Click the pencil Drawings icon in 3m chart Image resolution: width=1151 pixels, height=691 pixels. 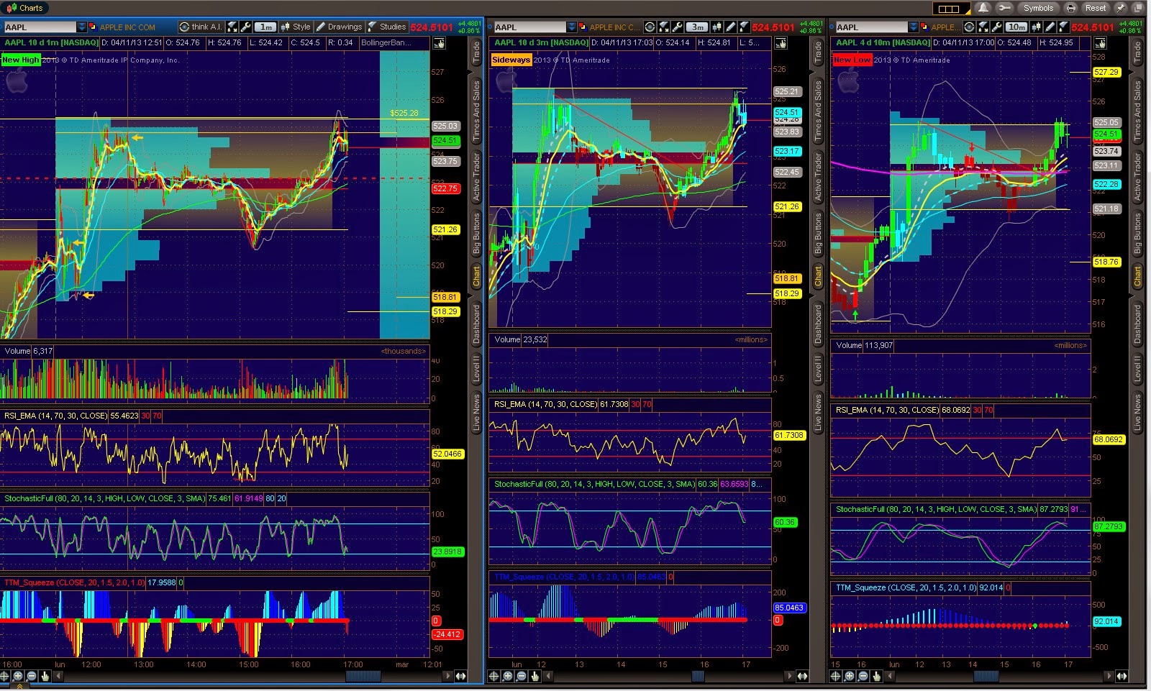pos(730,27)
